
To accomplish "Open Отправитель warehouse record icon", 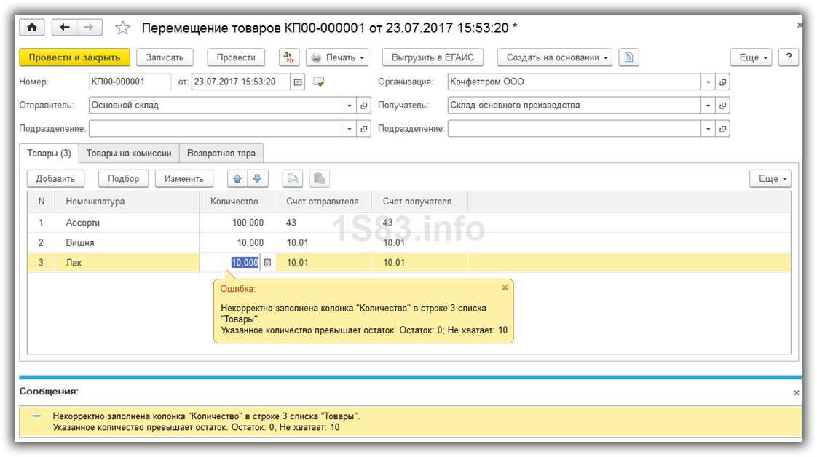I will [363, 105].
